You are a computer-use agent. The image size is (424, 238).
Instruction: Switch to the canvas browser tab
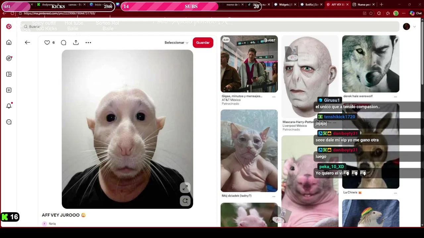(75, 5)
